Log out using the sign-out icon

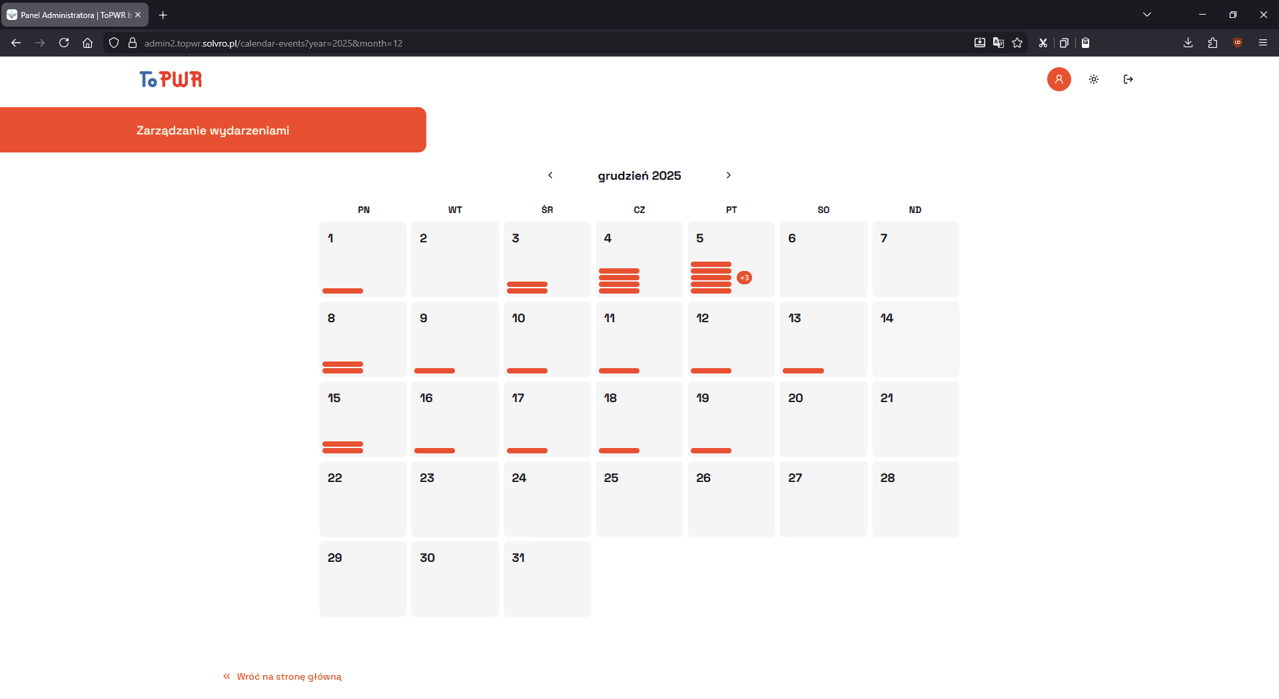tap(1128, 79)
